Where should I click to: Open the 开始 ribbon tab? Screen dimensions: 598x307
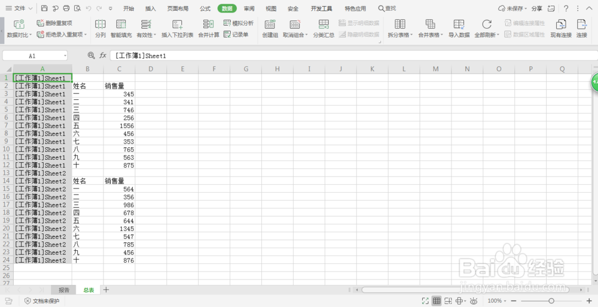point(129,8)
